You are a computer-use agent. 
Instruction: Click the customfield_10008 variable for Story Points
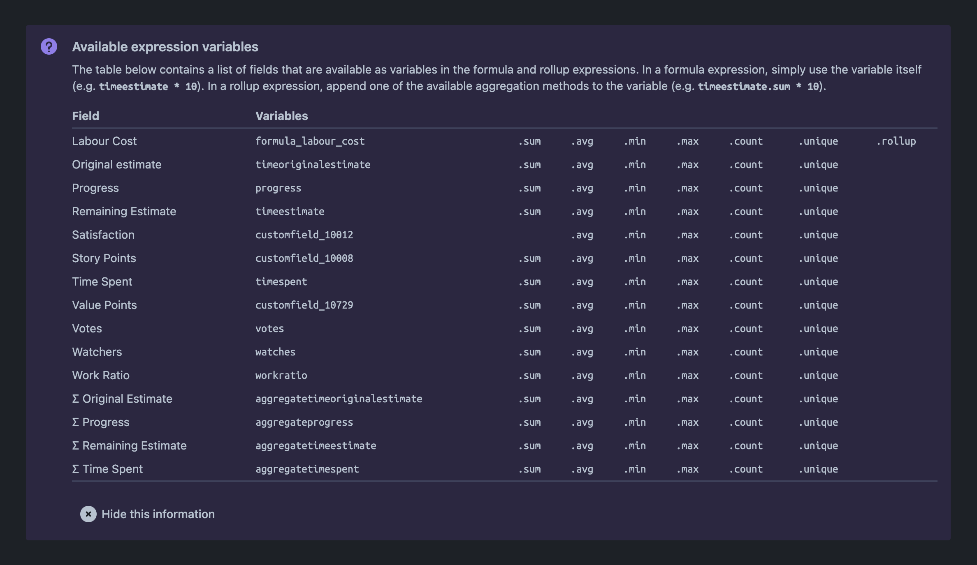point(304,258)
